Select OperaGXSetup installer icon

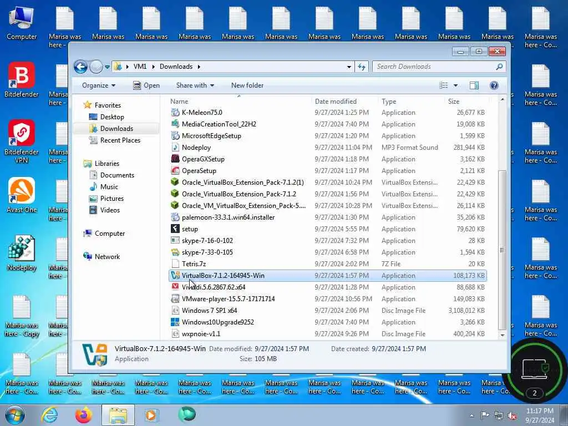pos(175,159)
